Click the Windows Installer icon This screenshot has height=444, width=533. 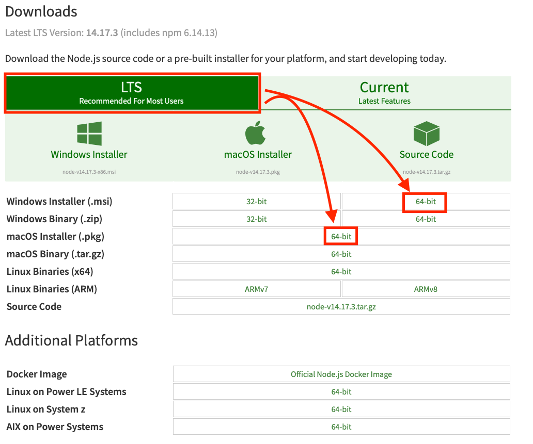coord(89,133)
